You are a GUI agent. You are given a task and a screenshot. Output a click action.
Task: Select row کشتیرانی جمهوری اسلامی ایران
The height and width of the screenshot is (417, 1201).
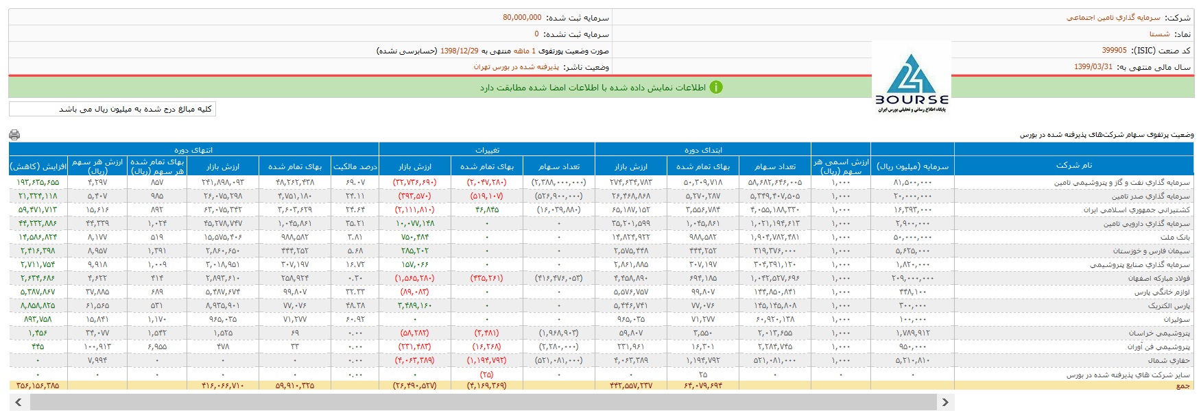1137,210
